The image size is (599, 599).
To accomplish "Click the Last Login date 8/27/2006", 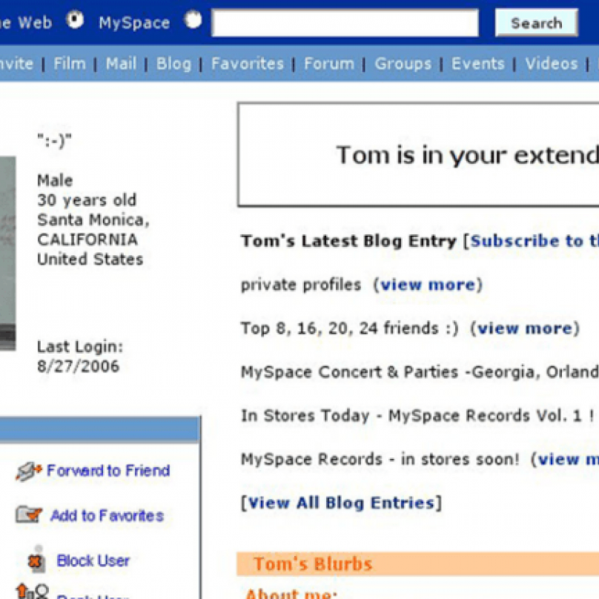I will click(79, 366).
